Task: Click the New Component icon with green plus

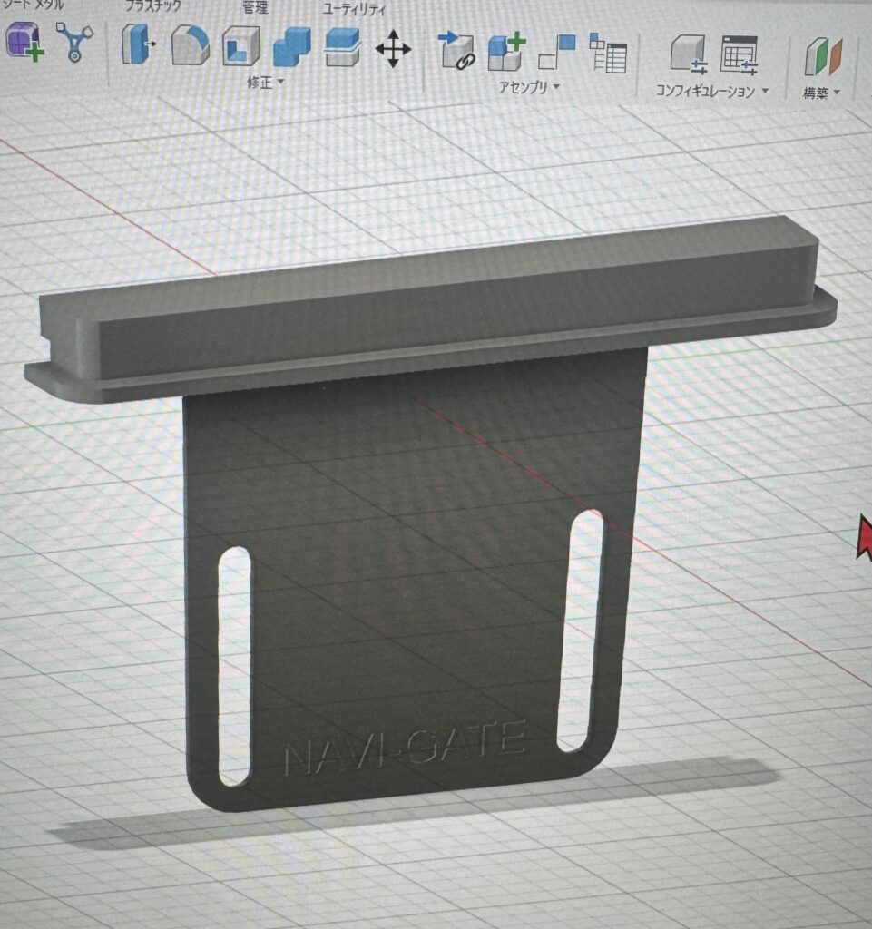Action: [x=506, y=52]
